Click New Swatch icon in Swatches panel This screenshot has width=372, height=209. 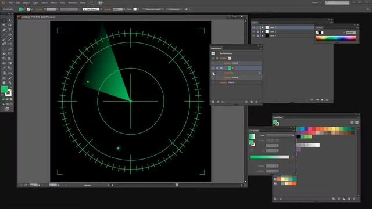click(x=349, y=199)
